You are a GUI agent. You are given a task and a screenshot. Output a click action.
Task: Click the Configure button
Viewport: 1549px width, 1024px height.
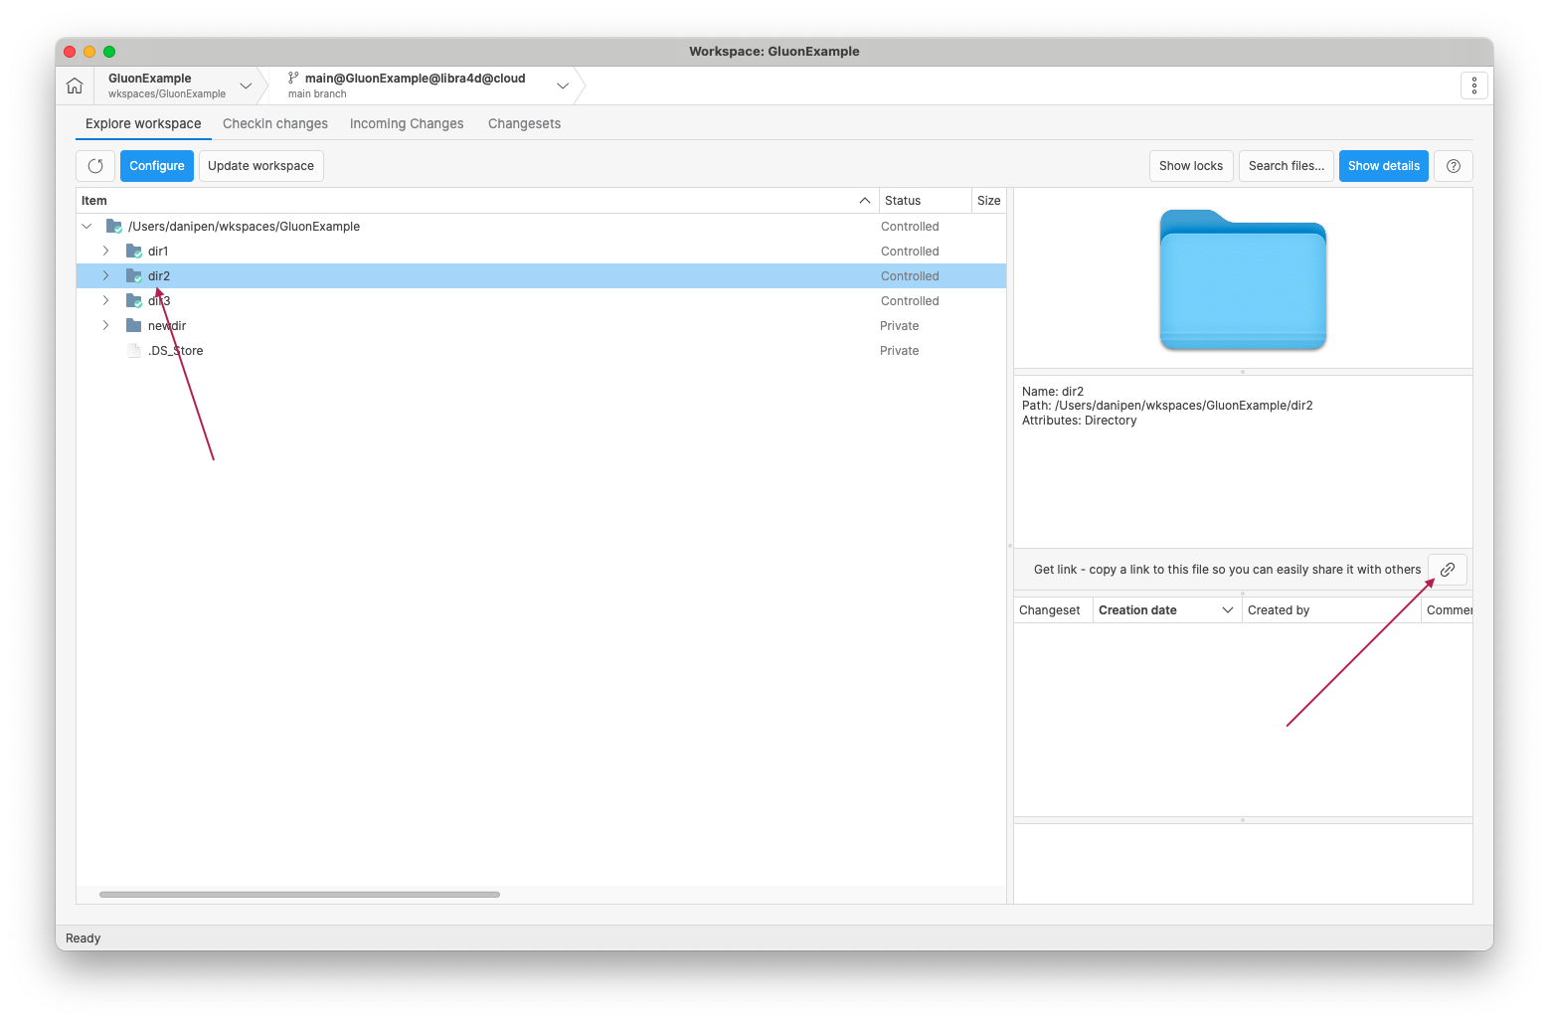coord(156,165)
